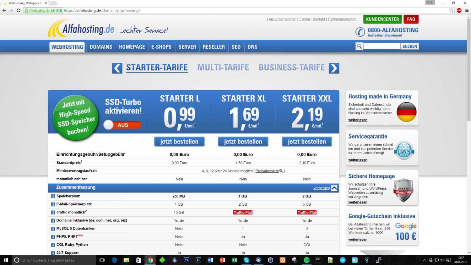471x265 pixels.
Task: Open Skype from the taskbar
Action: coord(246,260)
